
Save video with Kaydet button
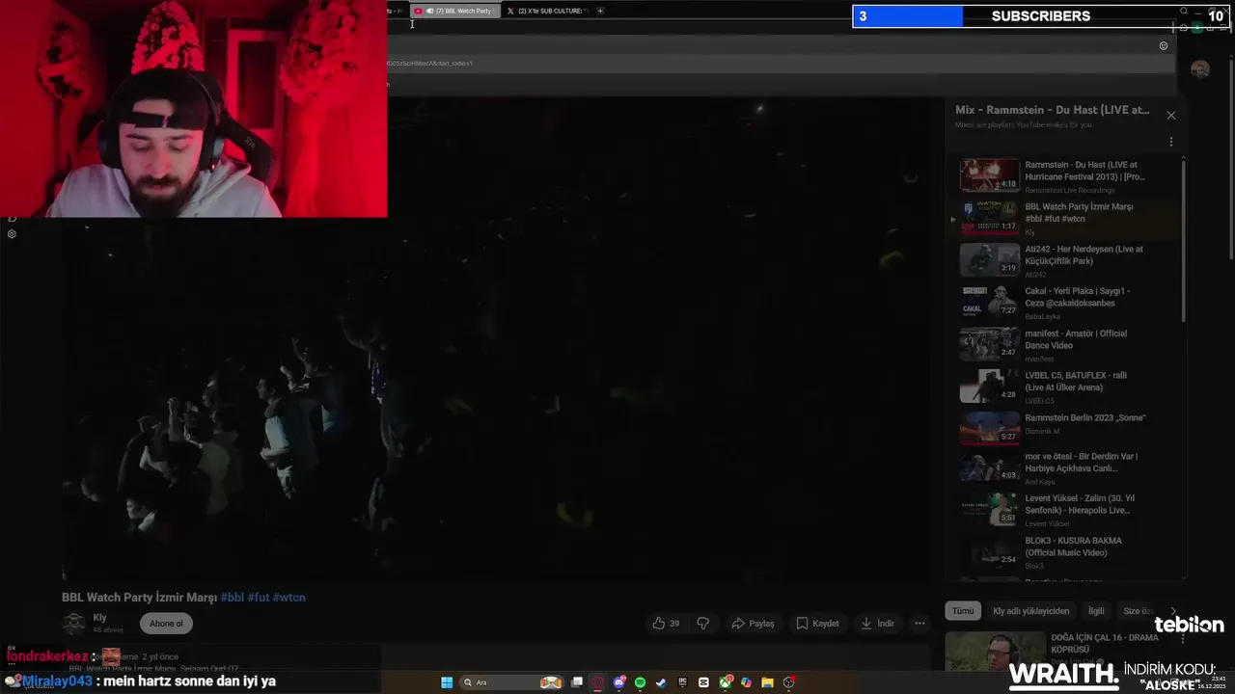(817, 624)
